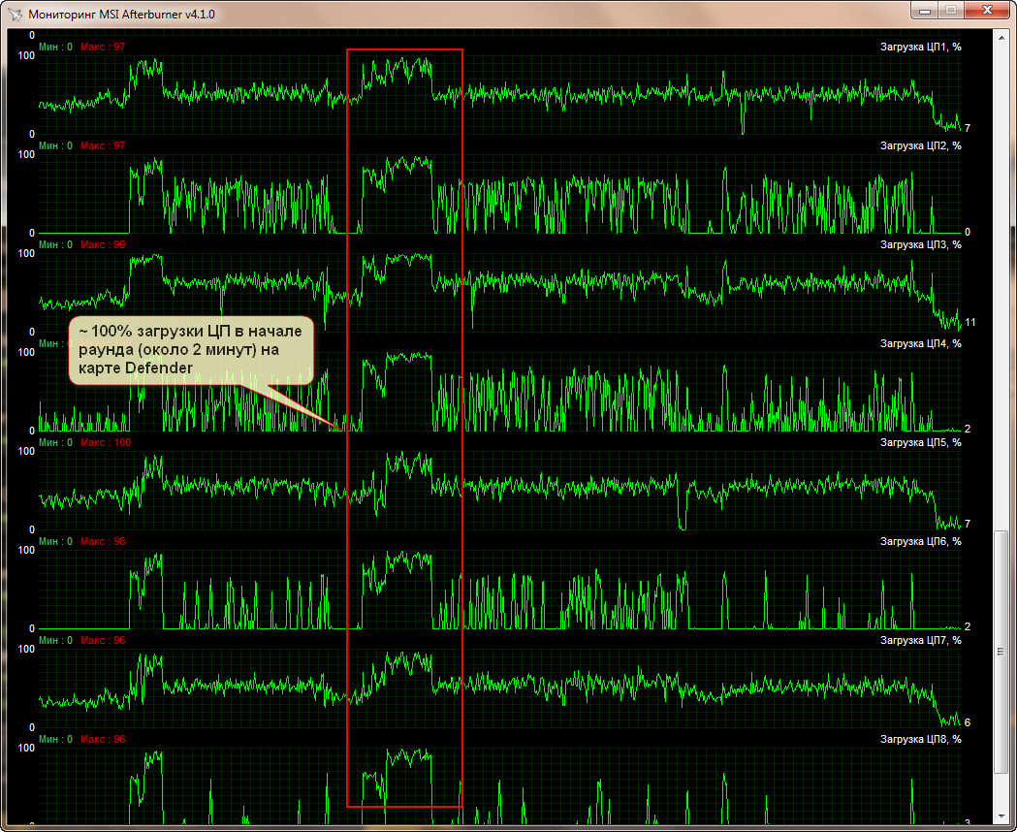Select the 'Загрузка ЦП7, %' graph label
The image size is (1017, 832).
click(920, 640)
